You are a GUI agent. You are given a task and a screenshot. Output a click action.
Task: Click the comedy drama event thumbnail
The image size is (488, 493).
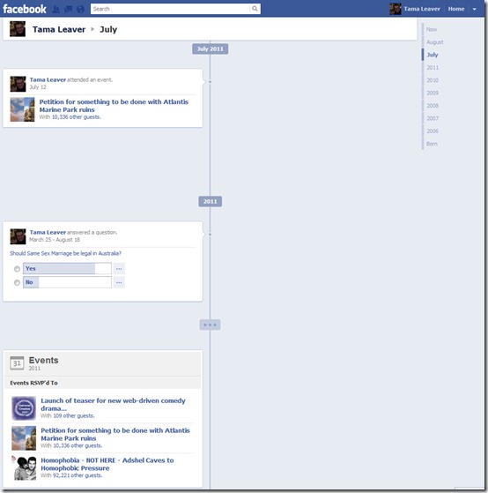click(24, 408)
